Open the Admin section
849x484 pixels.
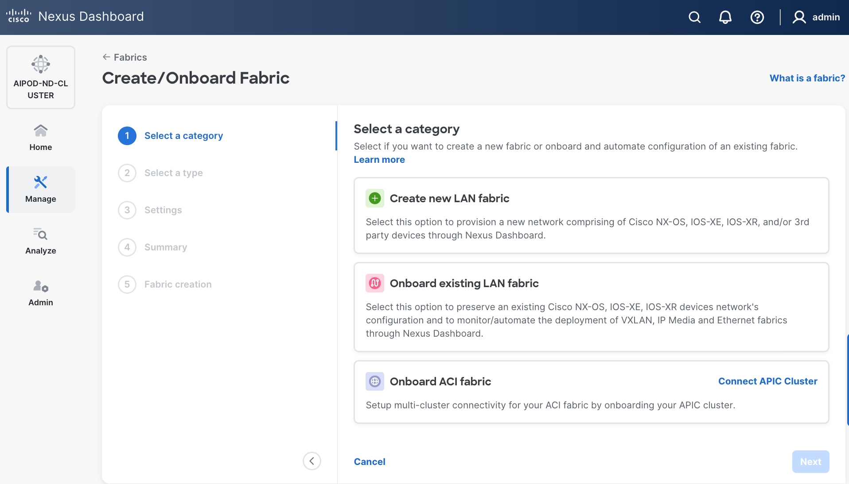[41, 293]
